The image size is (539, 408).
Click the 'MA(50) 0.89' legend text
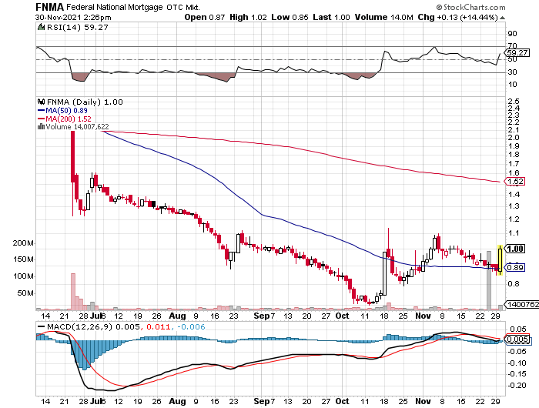coord(67,110)
